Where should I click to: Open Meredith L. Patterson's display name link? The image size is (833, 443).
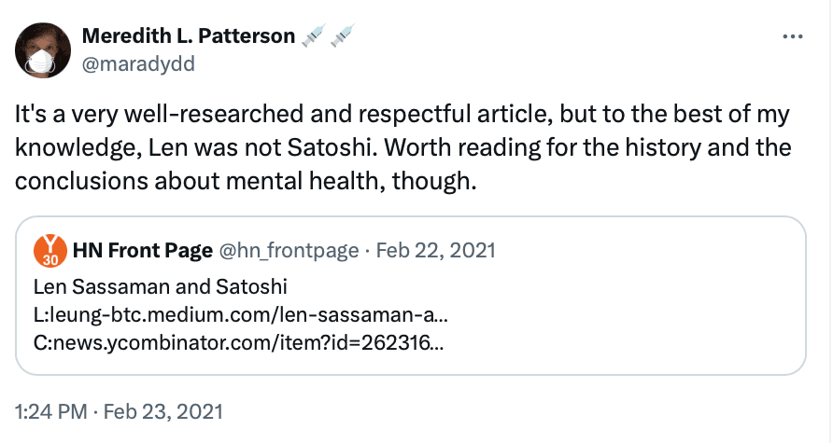[x=189, y=37]
